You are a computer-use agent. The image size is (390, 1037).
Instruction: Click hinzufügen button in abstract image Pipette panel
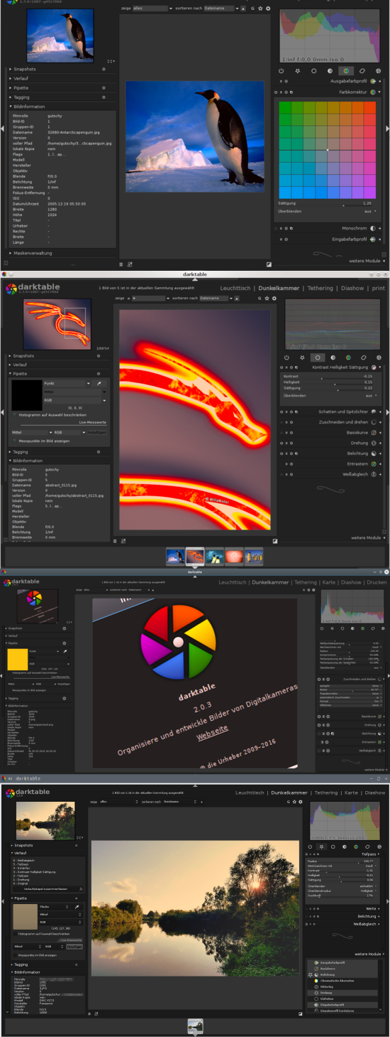[x=98, y=431]
